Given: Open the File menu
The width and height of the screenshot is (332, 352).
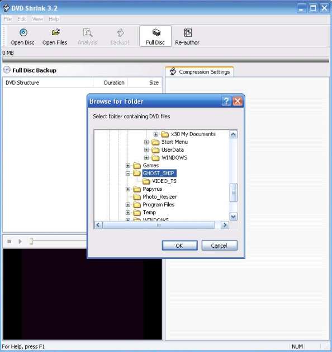Looking at the screenshot, I should point(8,19).
